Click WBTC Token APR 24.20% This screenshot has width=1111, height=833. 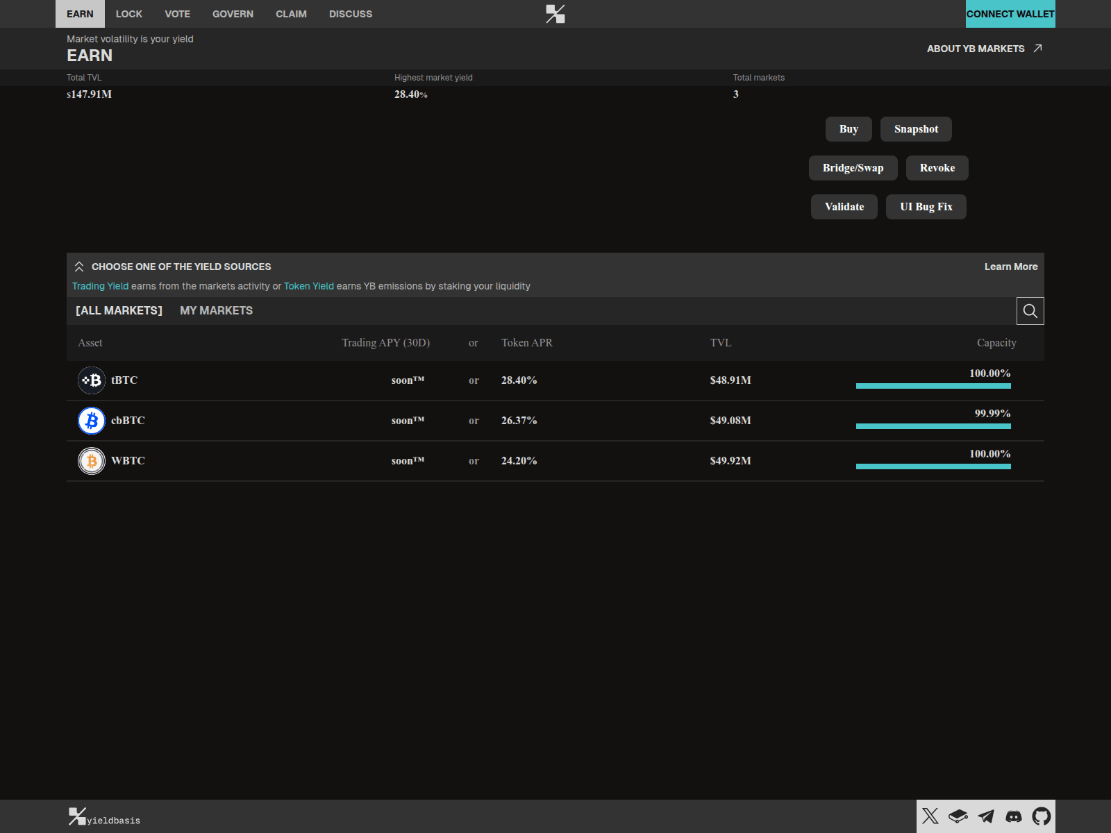pos(519,461)
